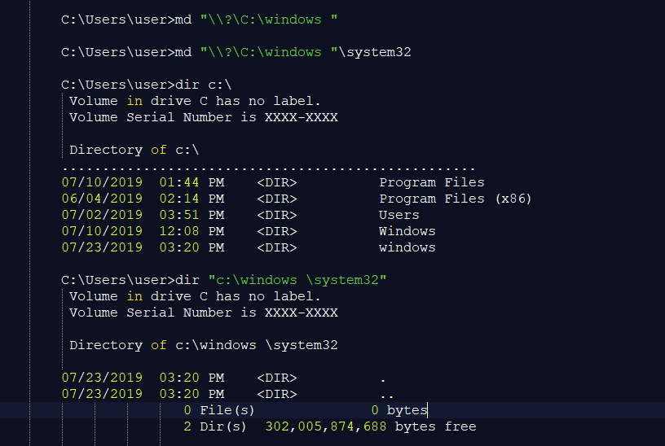This screenshot has width=665, height=446.
Task: Click the 'dir c:\' command text
Action: (203, 85)
